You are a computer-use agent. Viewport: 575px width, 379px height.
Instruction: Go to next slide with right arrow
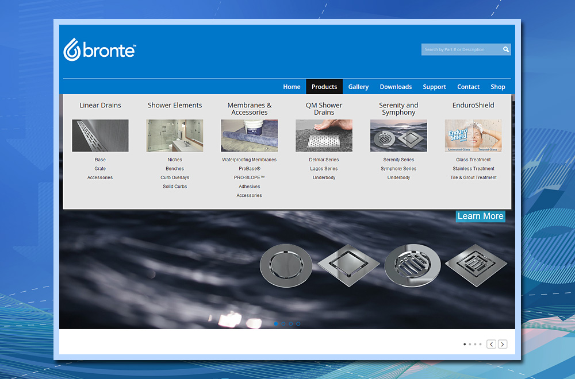tap(503, 344)
